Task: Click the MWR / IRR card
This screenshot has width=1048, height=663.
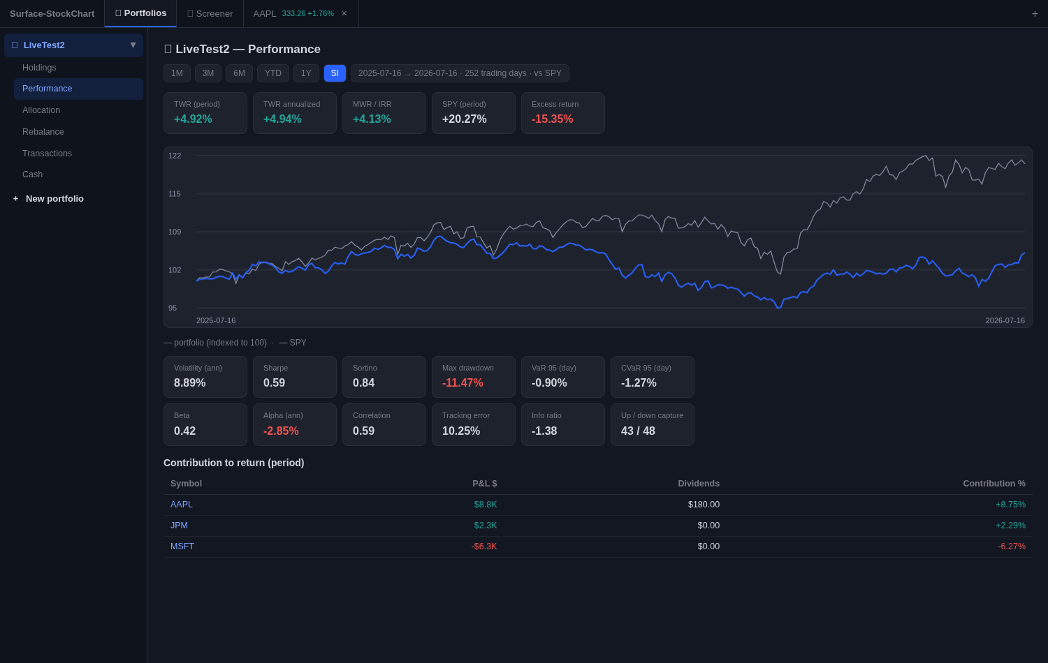Action: click(384, 113)
